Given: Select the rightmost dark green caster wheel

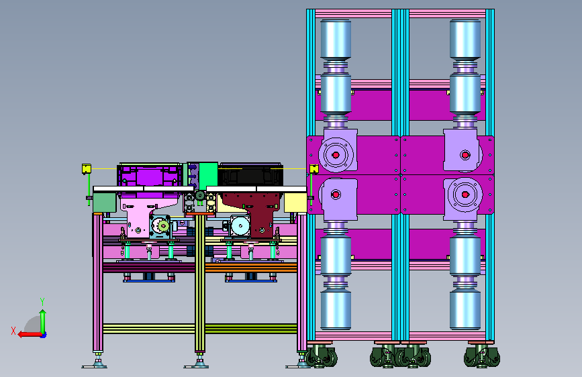Looking at the screenshot, I should (x=482, y=357).
